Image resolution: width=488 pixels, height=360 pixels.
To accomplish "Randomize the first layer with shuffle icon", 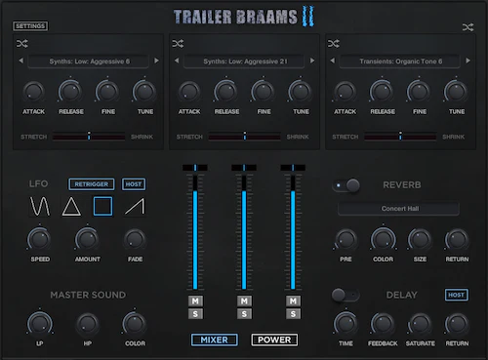I will (x=22, y=43).
